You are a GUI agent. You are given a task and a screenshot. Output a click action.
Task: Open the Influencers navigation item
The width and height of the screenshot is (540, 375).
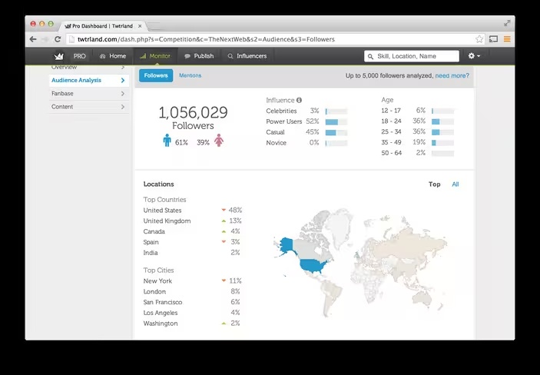(x=247, y=56)
